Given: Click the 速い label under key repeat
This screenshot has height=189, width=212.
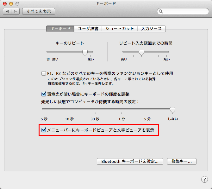Looking at the screenshot, I should [x=91, y=59].
